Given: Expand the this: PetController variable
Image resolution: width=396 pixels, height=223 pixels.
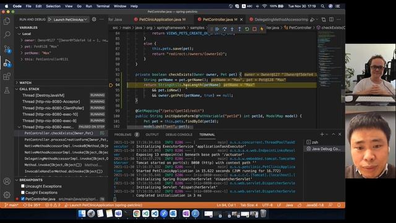Looking at the screenshot, I should (x=22, y=59).
